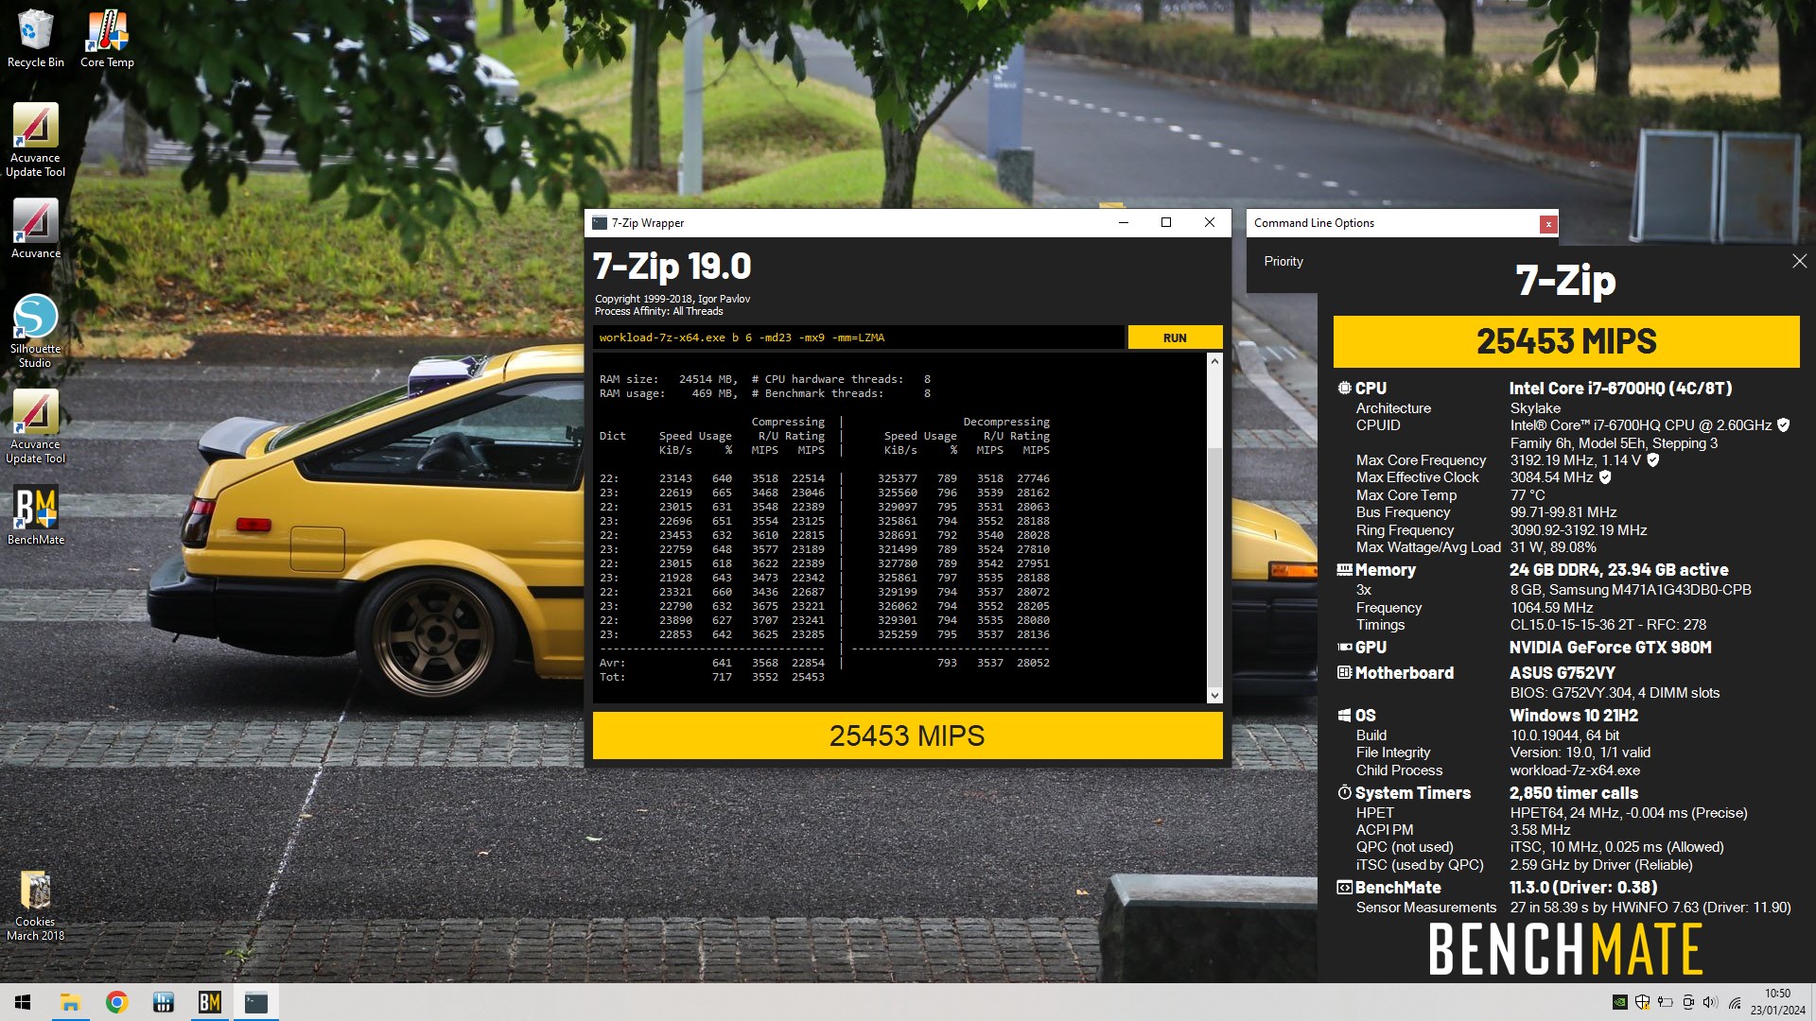Click the Avr: row in benchmark output
This screenshot has height=1021, width=1816.
(x=825, y=663)
